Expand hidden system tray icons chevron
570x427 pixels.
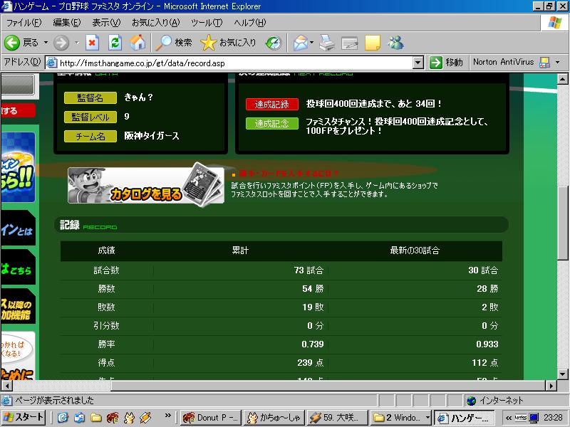(508, 418)
